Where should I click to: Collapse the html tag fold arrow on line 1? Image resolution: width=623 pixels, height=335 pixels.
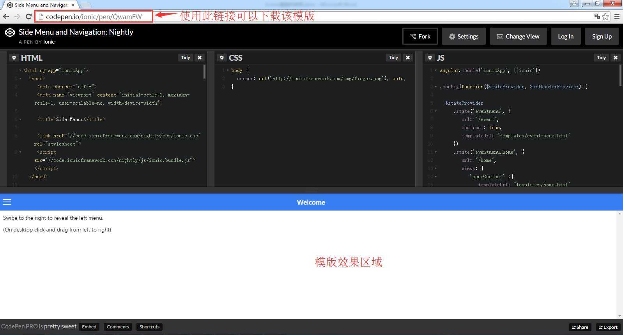coord(20,70)
